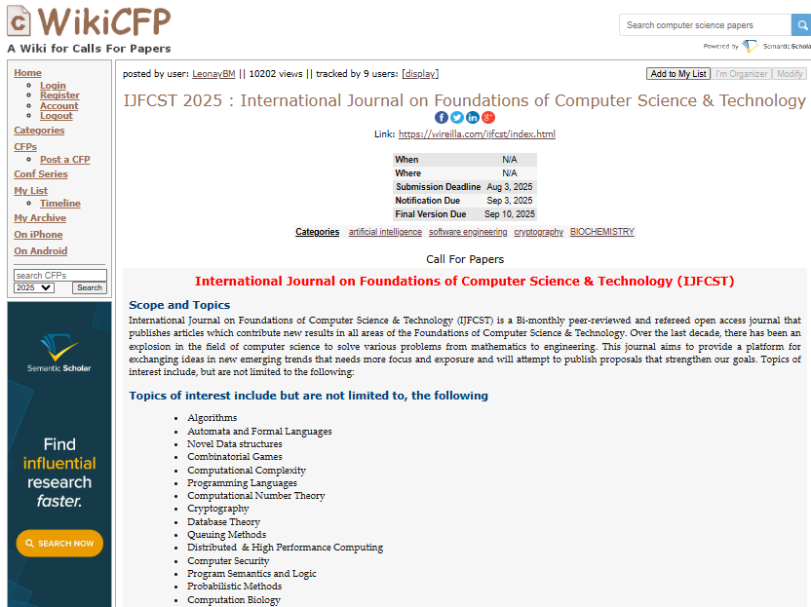Click Algorithms topic item
Image resolution: width=811 pixels, height=607 pixels.
pyautogui.click(x=212, y=418)
